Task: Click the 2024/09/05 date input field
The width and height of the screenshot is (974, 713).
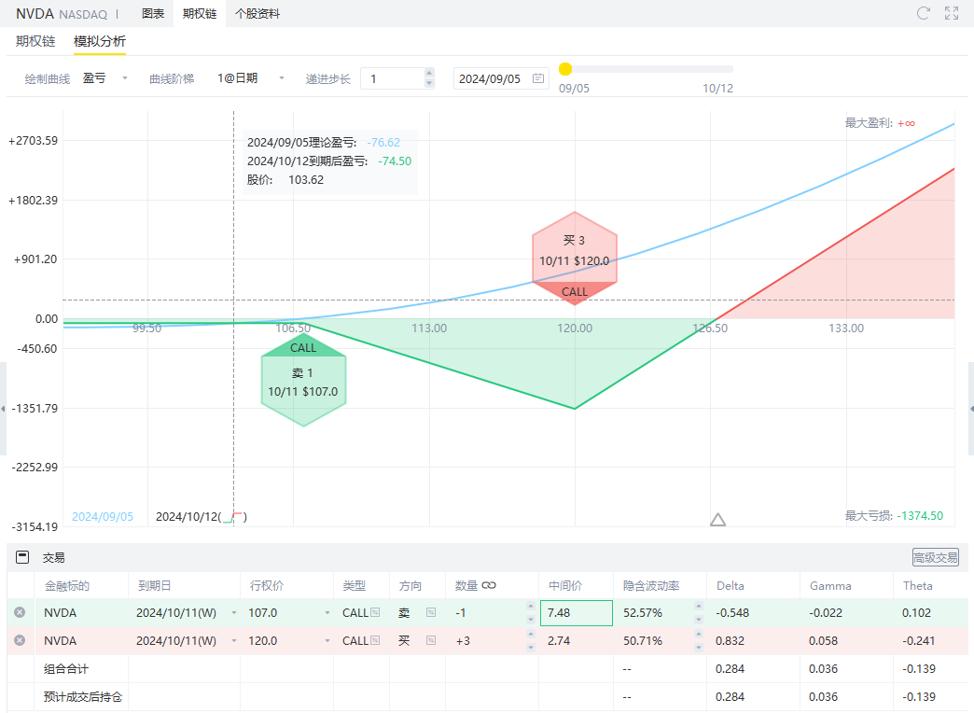Action: coord(501,78)
